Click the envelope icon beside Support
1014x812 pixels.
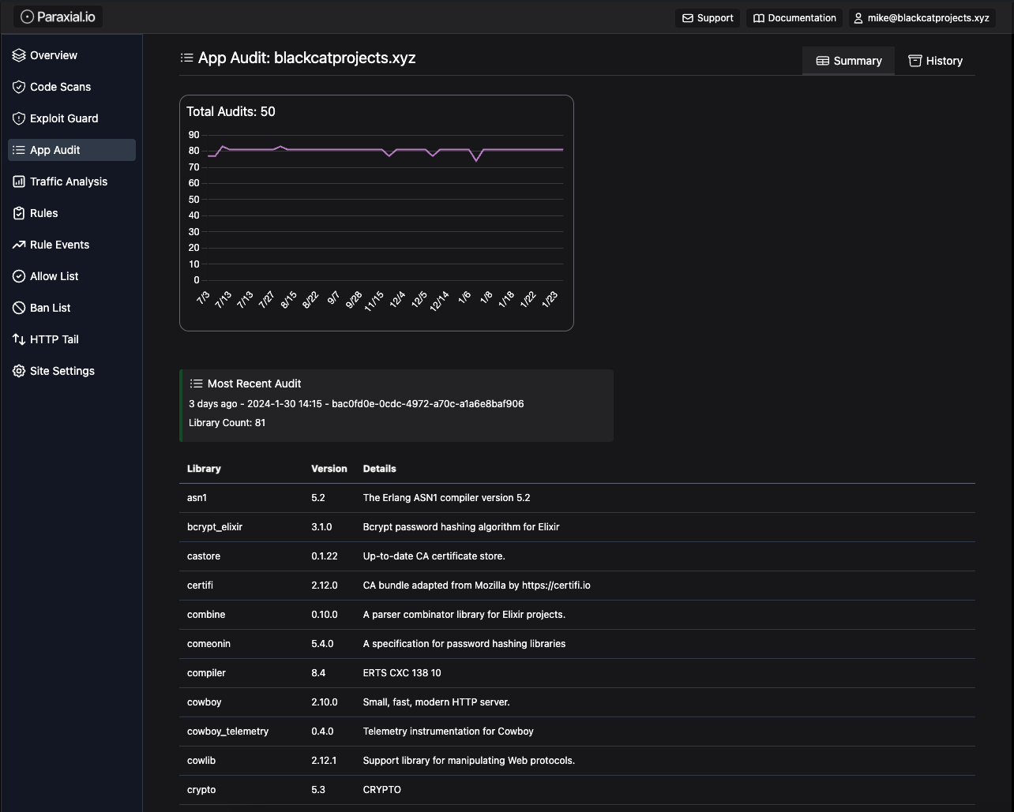click(x=688, y=18)
